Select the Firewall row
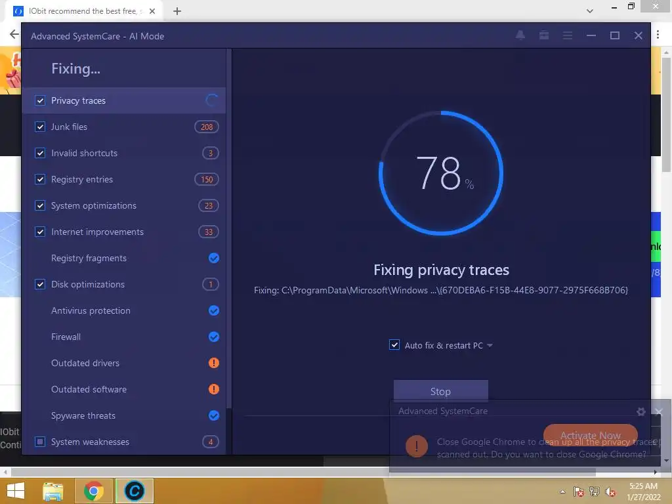The width and height of the screenshot is (672, 504). click(124, 337)
